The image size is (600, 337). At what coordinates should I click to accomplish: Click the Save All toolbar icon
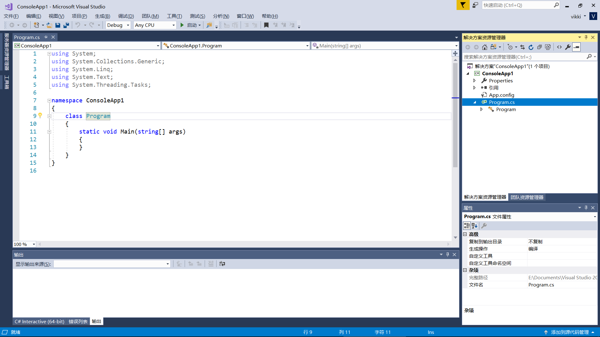[x=66, y=25]
